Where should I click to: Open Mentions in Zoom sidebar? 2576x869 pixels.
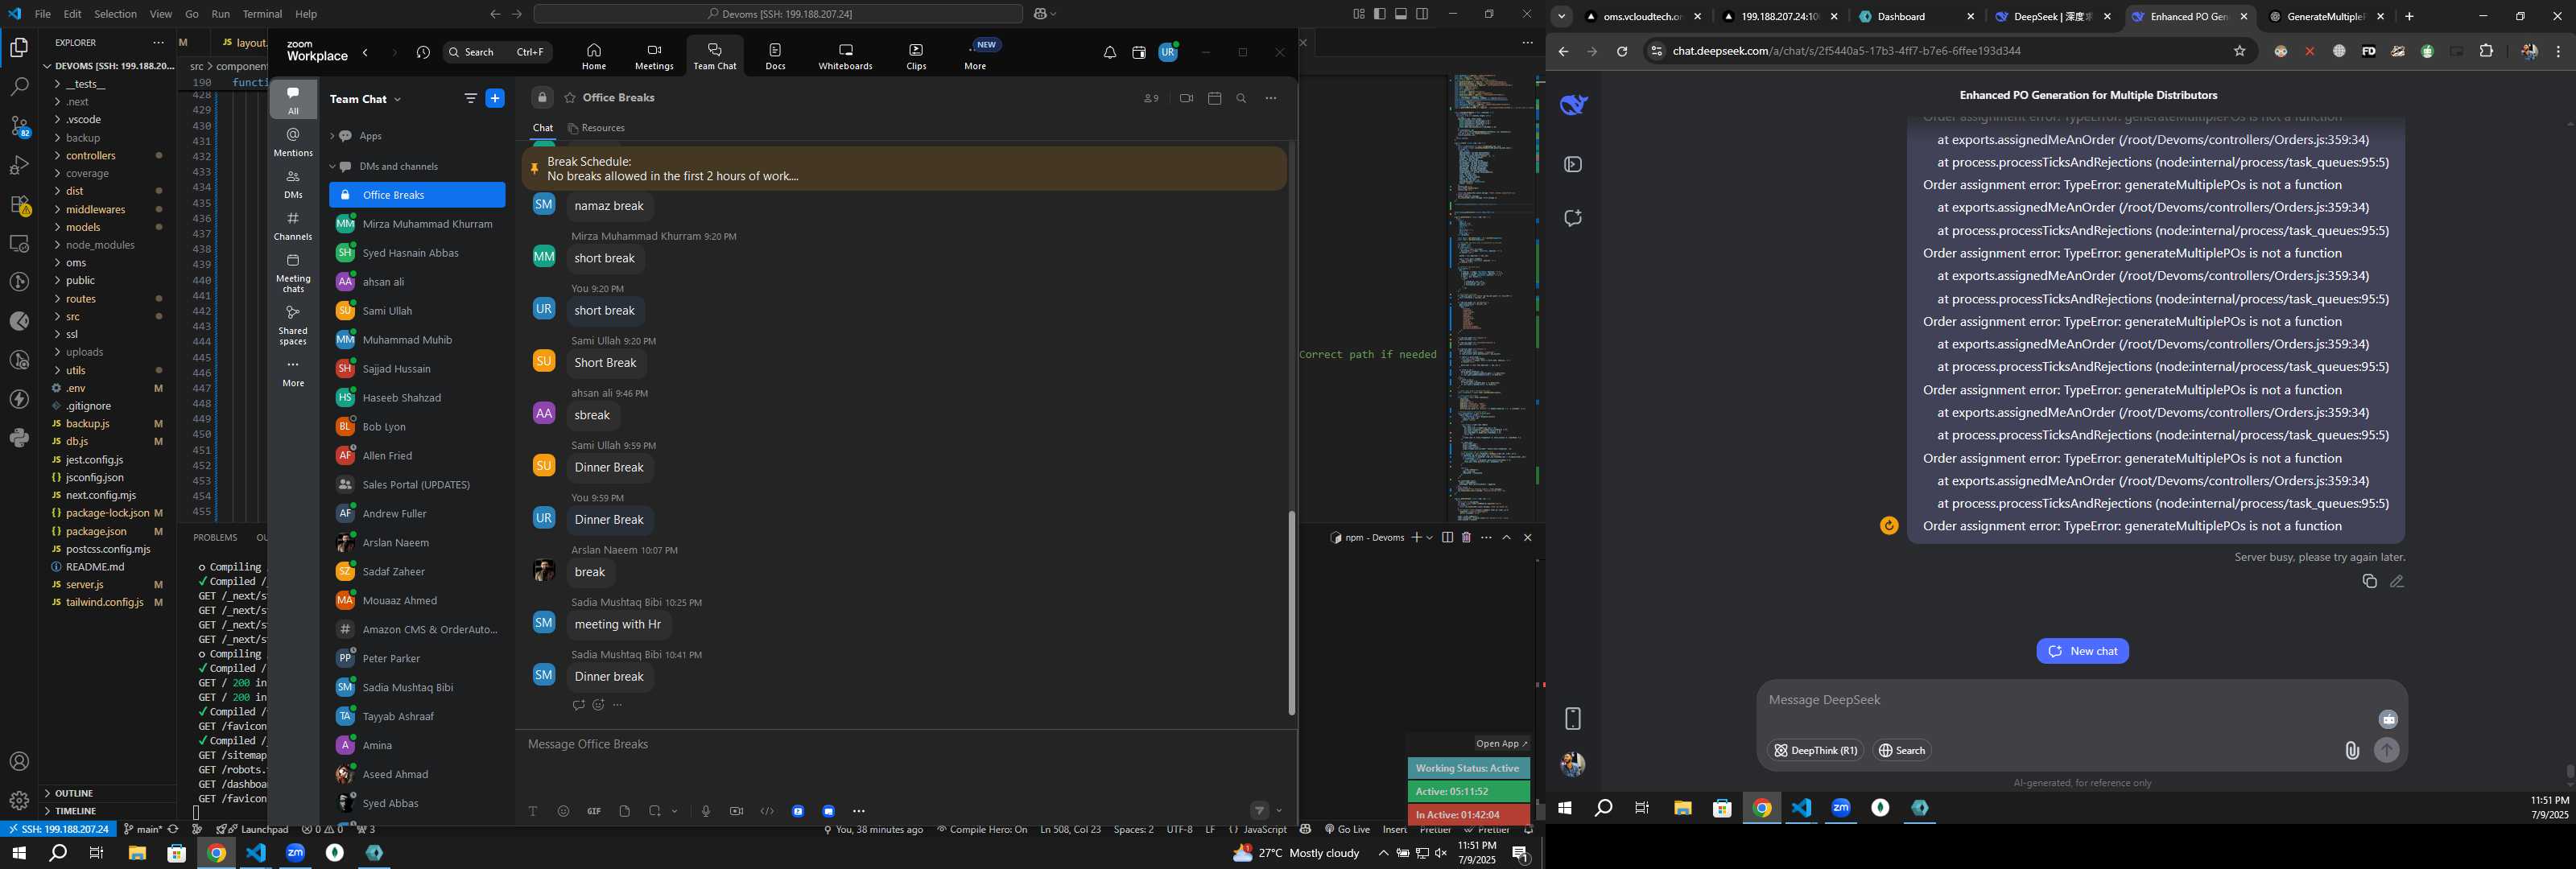tap(293, 142)
